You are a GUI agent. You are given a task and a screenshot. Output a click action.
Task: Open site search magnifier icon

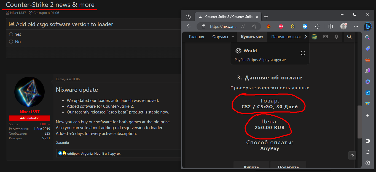click(x=349, y=37)
